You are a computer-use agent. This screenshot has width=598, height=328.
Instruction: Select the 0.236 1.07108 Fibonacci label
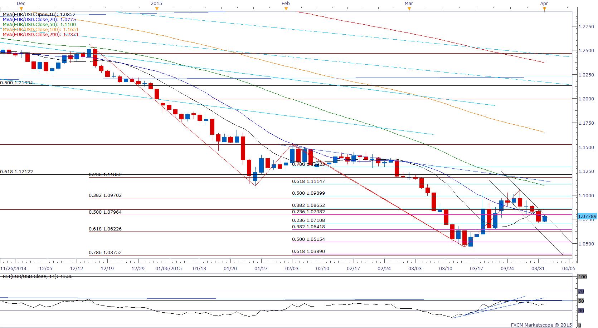(x=308, y=221)
